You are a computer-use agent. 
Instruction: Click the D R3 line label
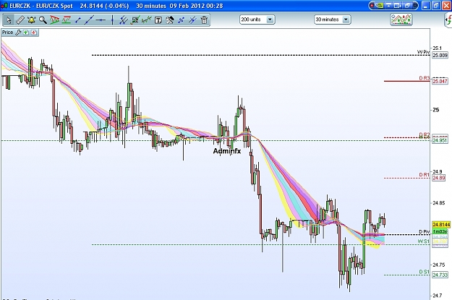coord(425,78)
